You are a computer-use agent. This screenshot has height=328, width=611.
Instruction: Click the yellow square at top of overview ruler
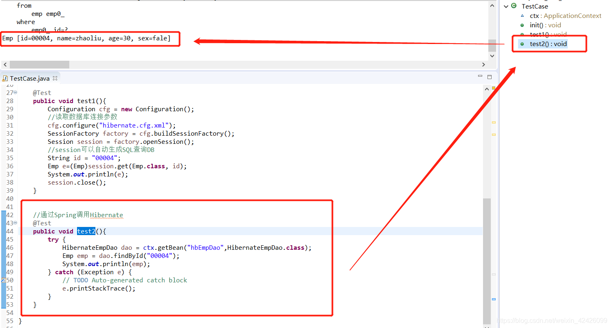[x=494, y=88]
